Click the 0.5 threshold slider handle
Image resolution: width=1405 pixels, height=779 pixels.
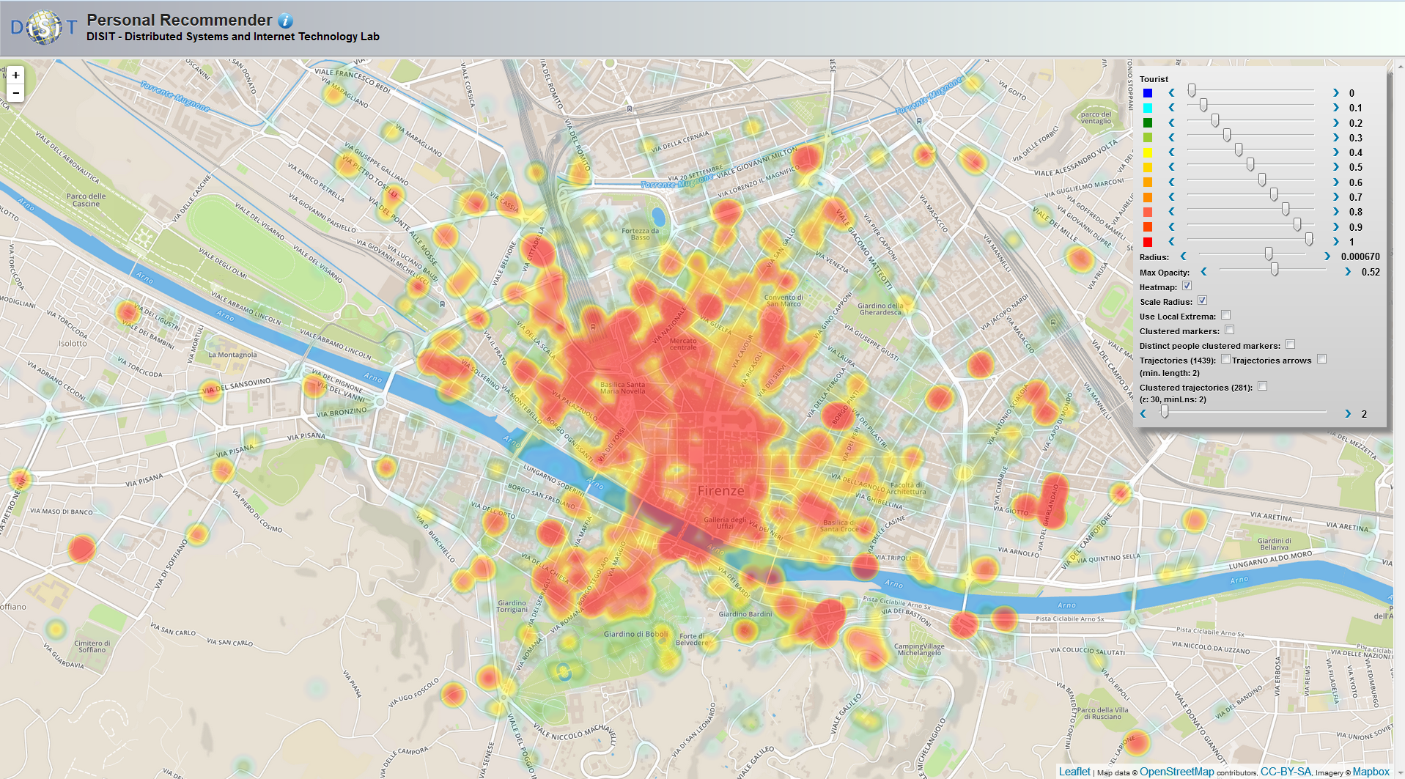click(x=1250, y=164)
